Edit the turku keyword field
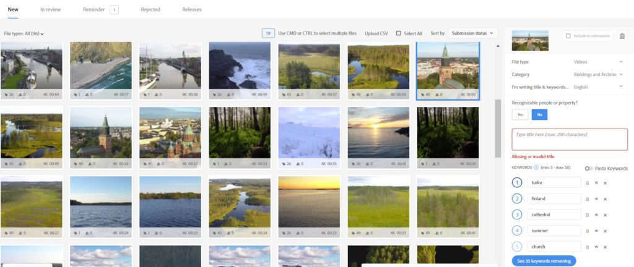This screenshot has width=634, height=267. click(554, 183)
